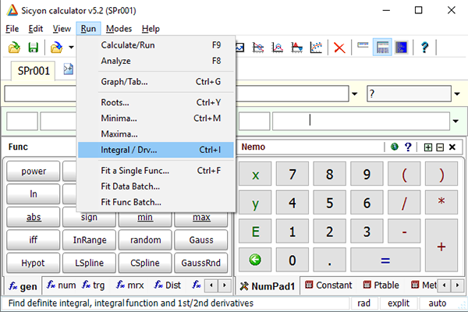Click the input field with the text cursor
Screen dimensions: 468x312
click(361, 121)
